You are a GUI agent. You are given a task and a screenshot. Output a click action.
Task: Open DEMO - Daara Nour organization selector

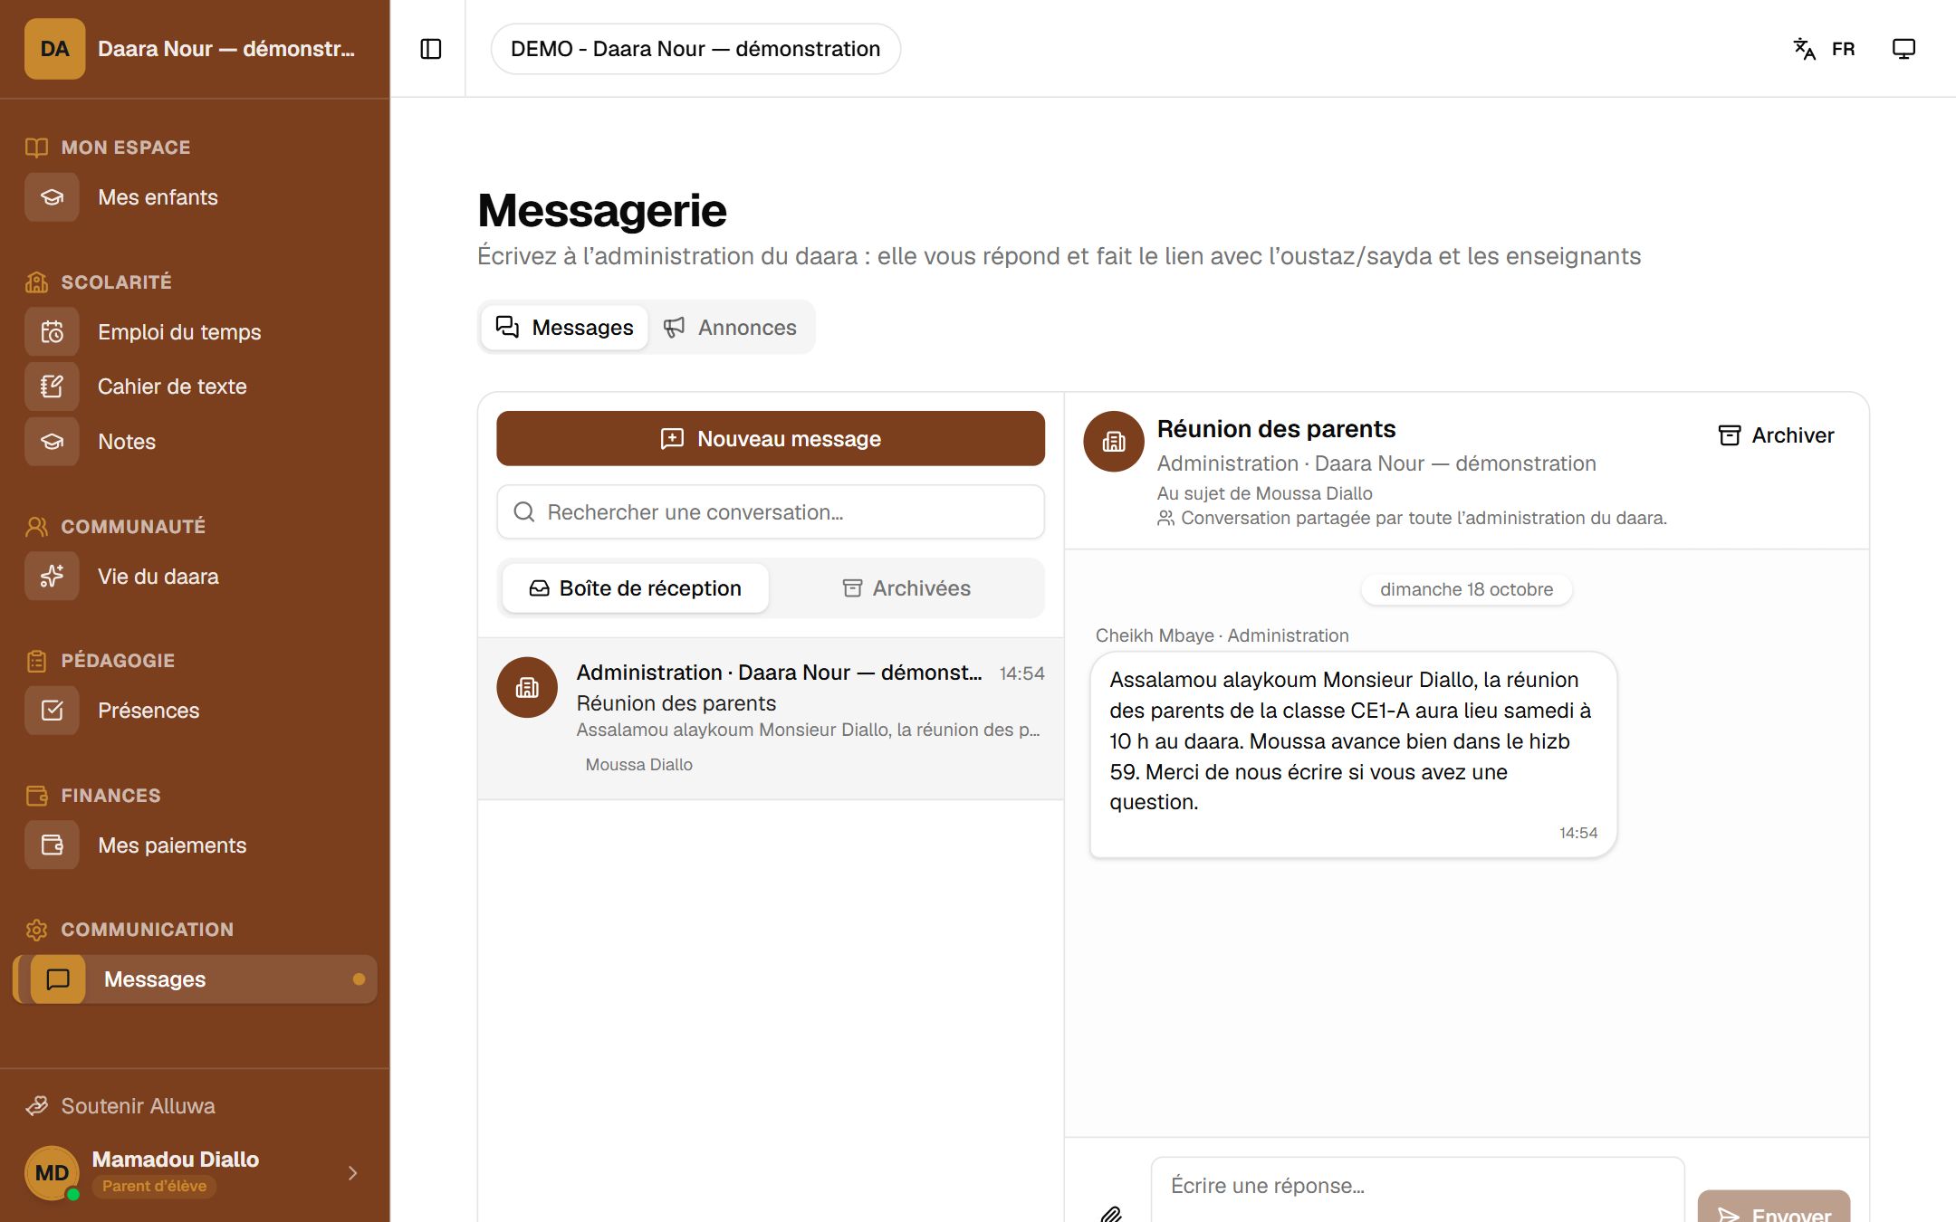click(x=695, y=49)
